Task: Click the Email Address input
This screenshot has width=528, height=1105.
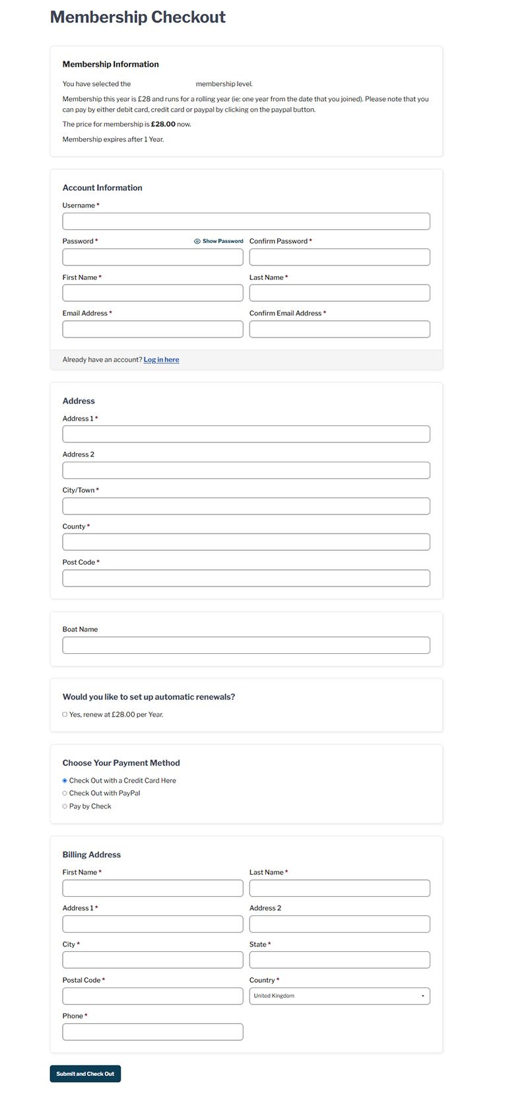Action: [152, 330]
